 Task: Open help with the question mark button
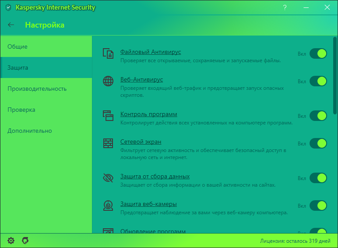[x=285, y=7]
